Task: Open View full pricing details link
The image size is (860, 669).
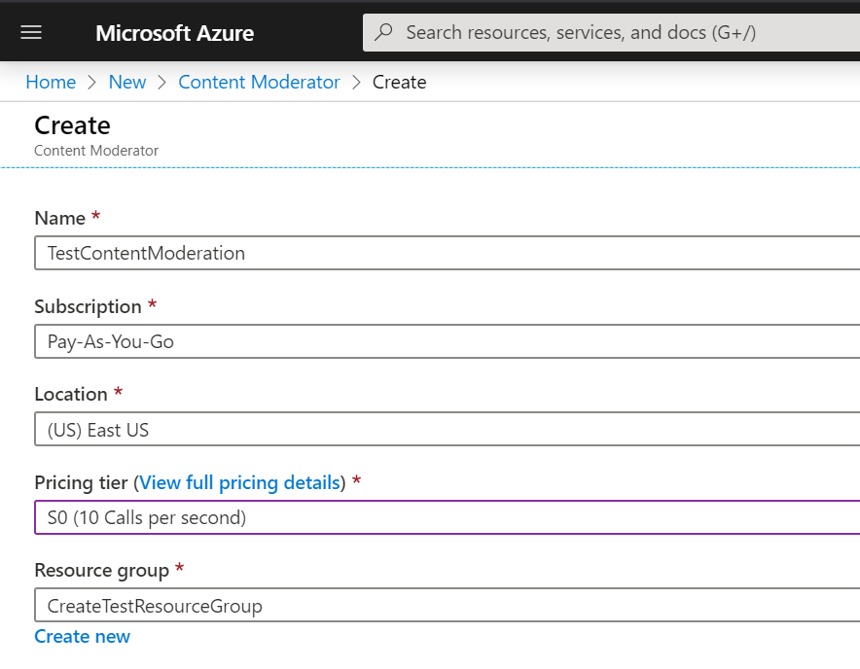Action: coord(239,482)
